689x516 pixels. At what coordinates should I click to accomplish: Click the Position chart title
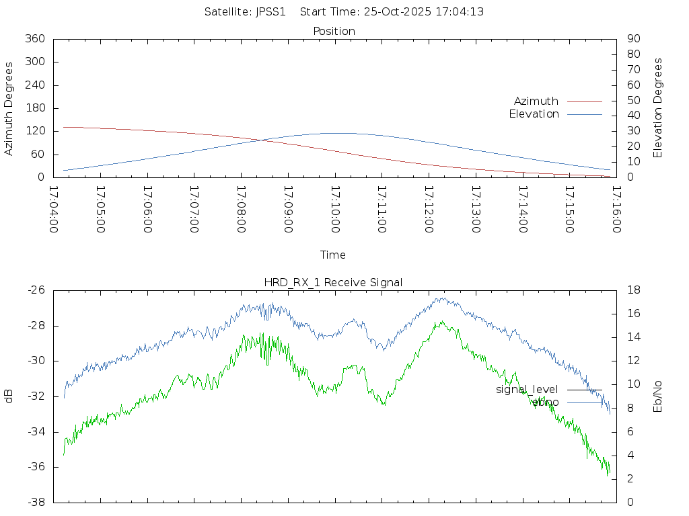click(334, 32)
